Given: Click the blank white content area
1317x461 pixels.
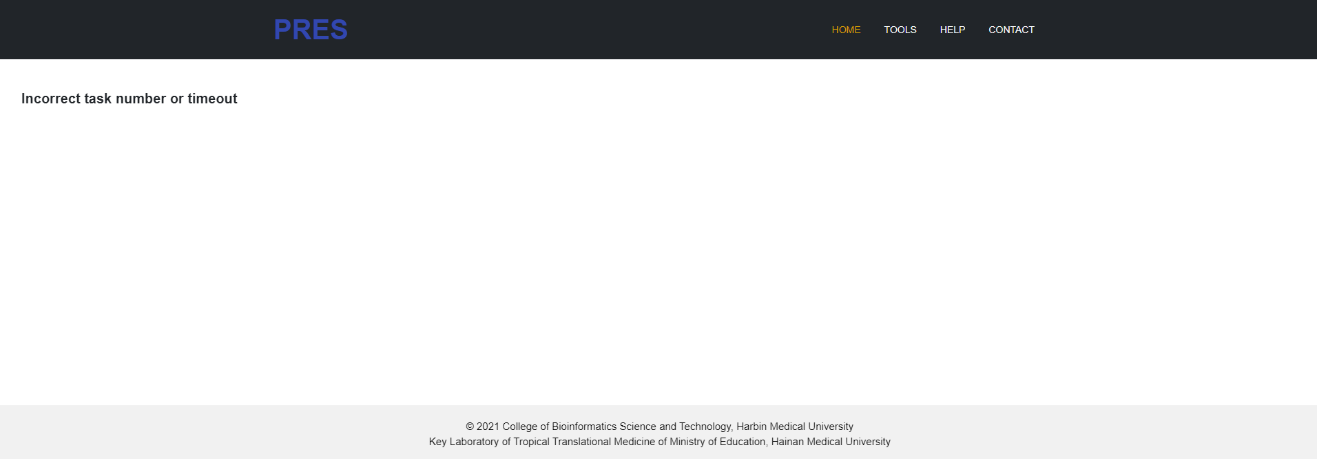Looking at the screenshot, I should [x=654, y=241].
